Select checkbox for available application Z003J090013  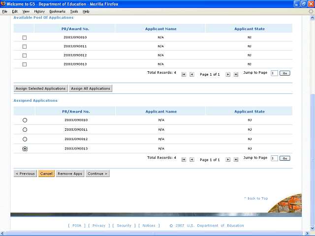(x=25, y=64)
